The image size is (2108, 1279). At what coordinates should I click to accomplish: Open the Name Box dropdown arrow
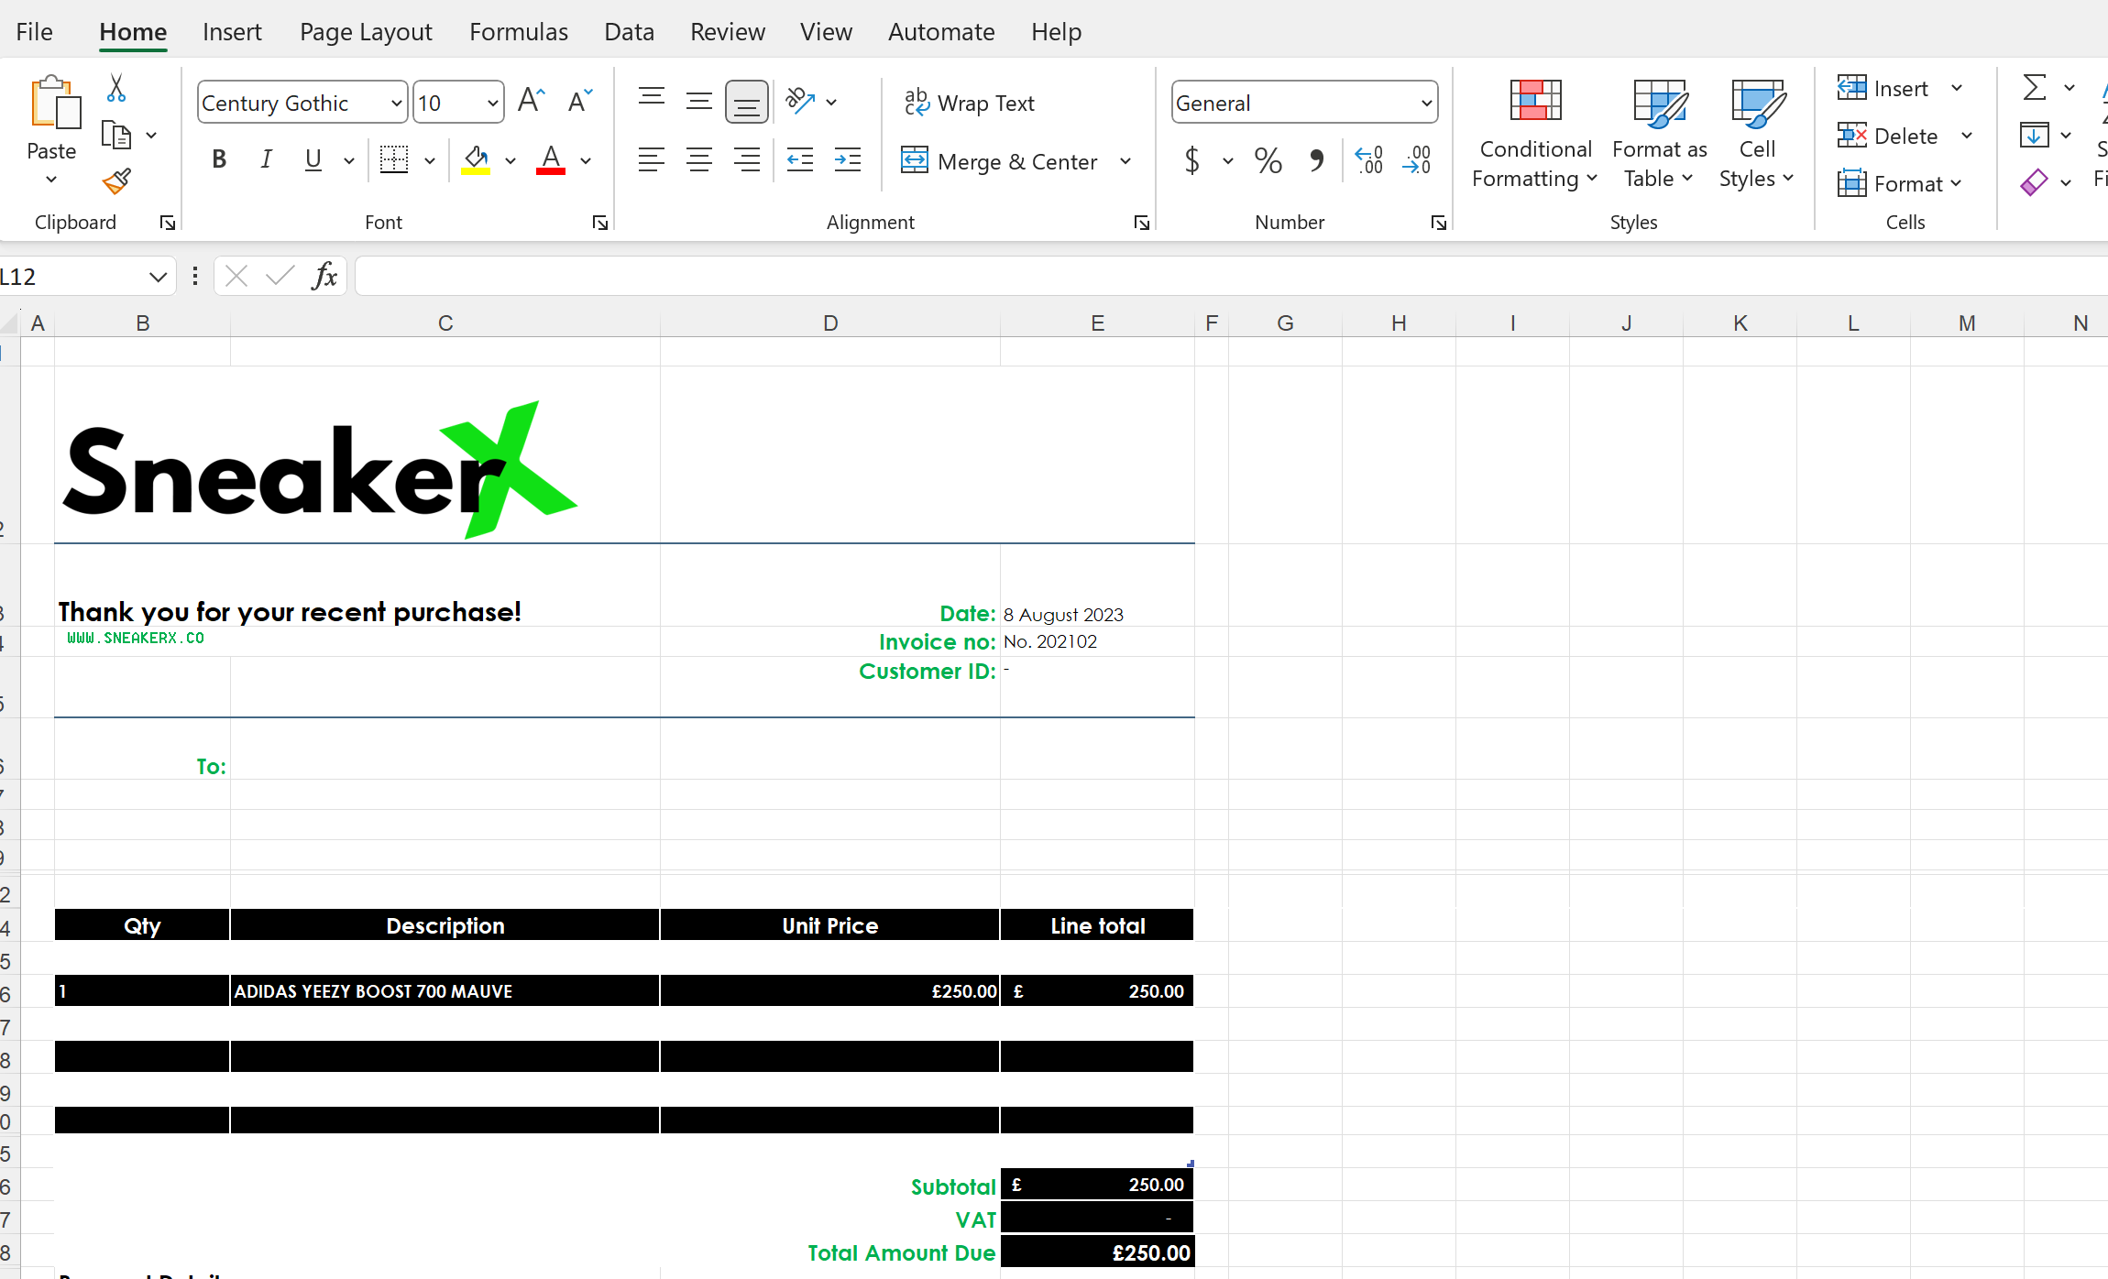(158, 277)
